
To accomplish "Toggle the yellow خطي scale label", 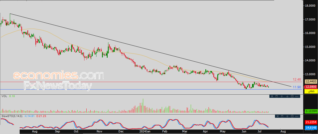I will [311, 91].
